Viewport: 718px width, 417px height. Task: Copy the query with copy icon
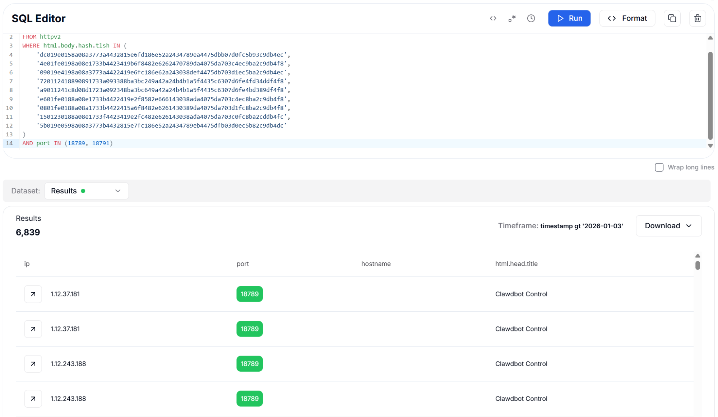tap(672, 18)
